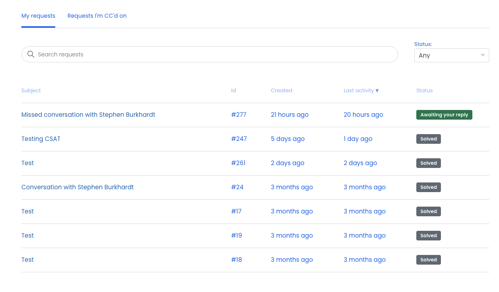
Task: Select the My requests tab
Action: pyautogui.click(x=38, y=16)
